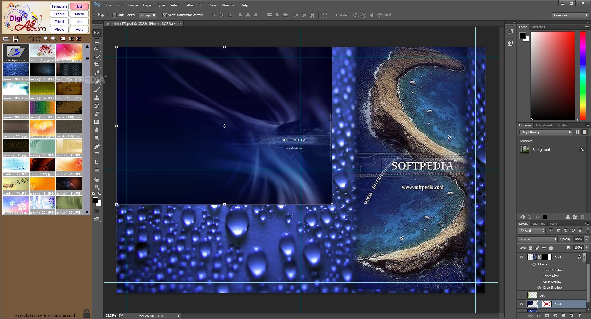Switch to the Channels tab
The height and width of the screenshot is (319, 591).
(x=538, y=224)
